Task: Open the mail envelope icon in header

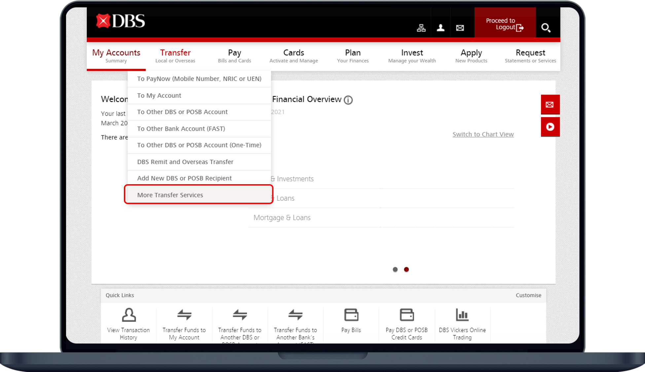Action: coord(460,28)
